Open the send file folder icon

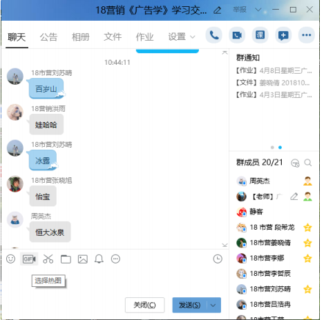pyautogui.click(x=66, y=259)
